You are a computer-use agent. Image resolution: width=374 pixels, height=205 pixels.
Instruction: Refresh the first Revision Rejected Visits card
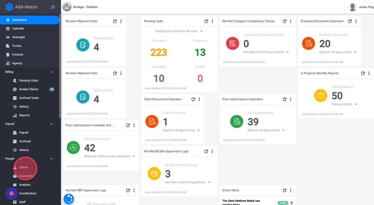[x=115, y=21]
